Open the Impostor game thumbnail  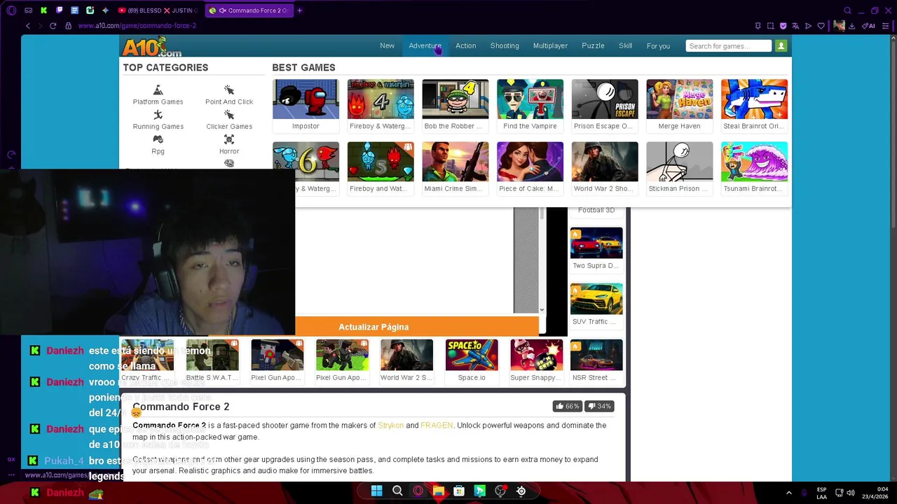click(306, 99)
